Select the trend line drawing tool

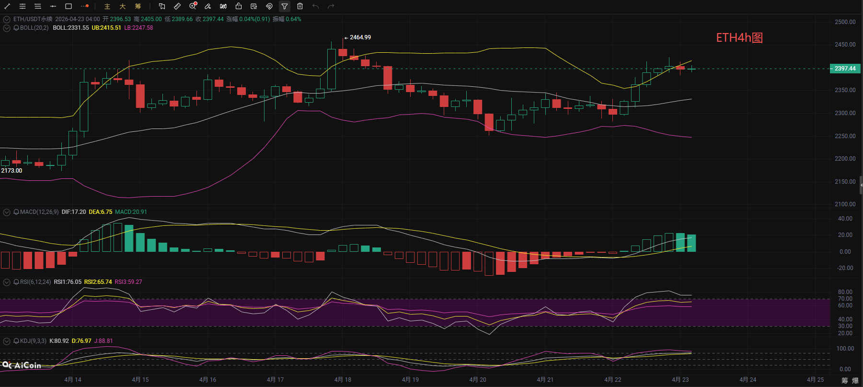click(x=7, y=6)
